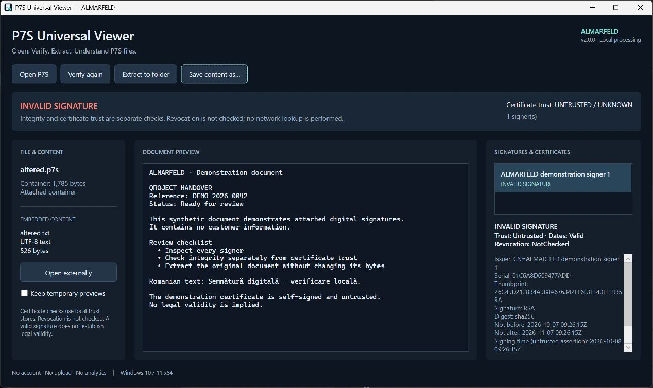The image size is (653, 388).
Task: Click the INVALID SIGNATURE banner heading
Action: coord(59,106)
